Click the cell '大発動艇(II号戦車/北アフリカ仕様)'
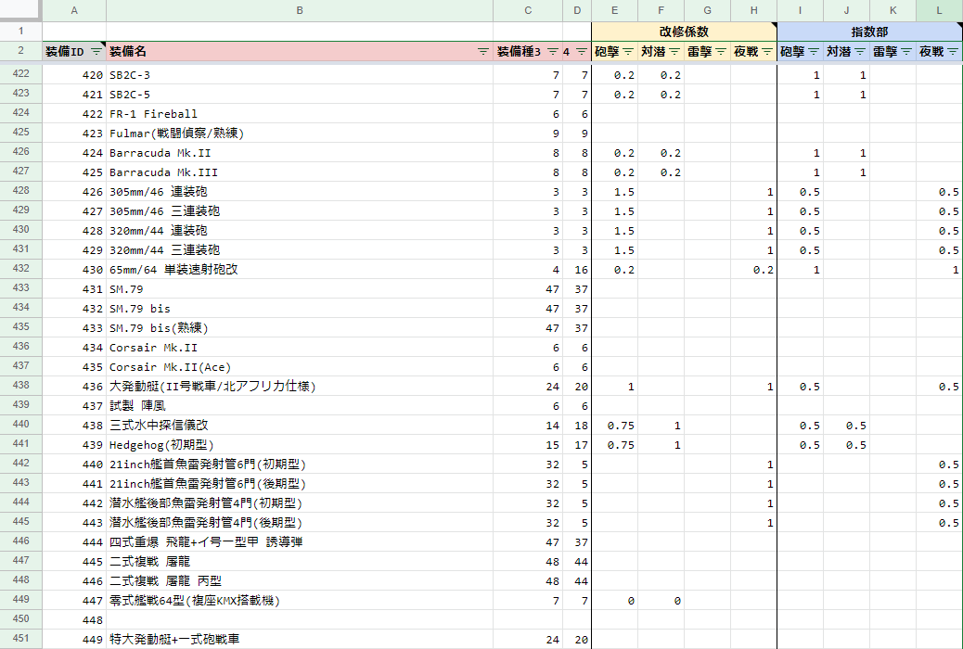963x649 pixels. click(x=300, y=387)
